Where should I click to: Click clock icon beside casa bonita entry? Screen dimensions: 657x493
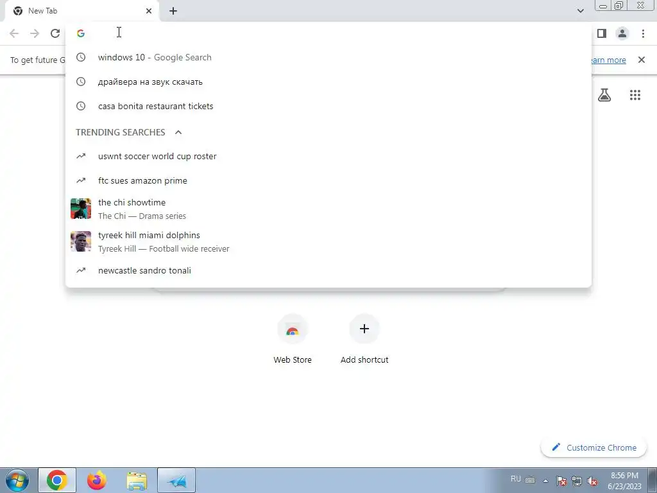coord(81,106)
